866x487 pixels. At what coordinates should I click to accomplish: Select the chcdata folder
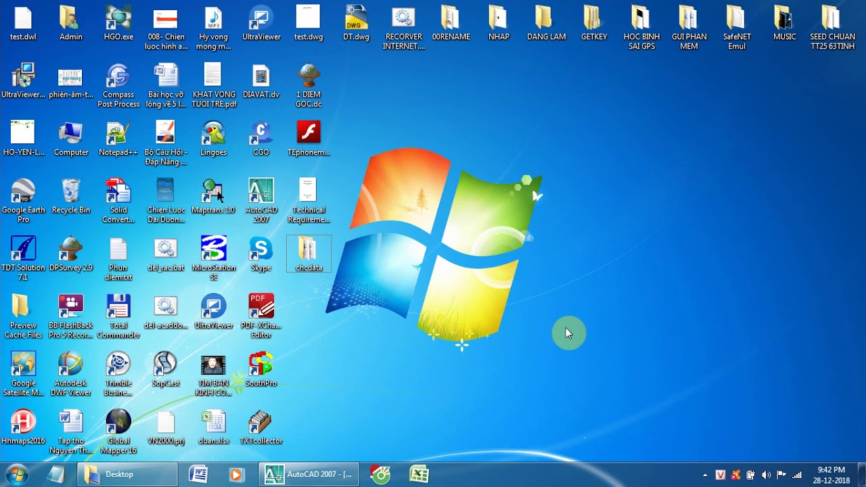coord(309,254)
